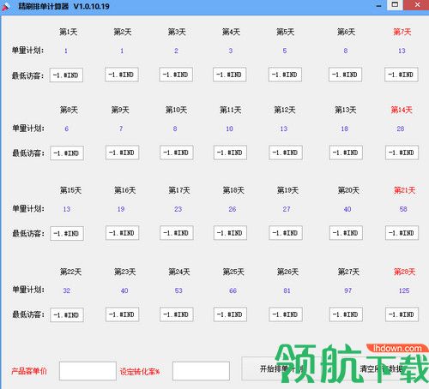429x389 pixels.
Task: Focus the Day 21 minimum visitors box
Action: 402,233
